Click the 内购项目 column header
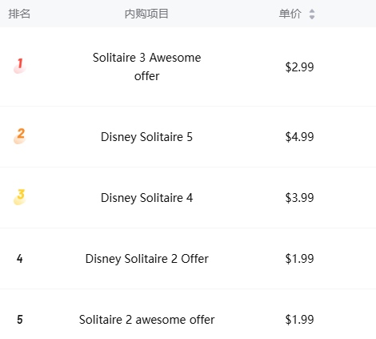This screenshot has height=339, width=376. tap(146, 14)
